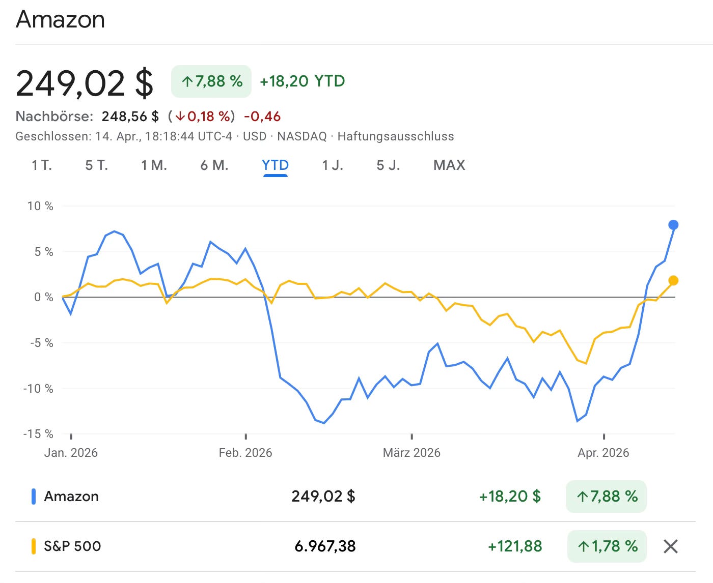The width and height of the screenshot is (713, 583).
Task: Open the S&P 500 row label
Action: point(72,546)
